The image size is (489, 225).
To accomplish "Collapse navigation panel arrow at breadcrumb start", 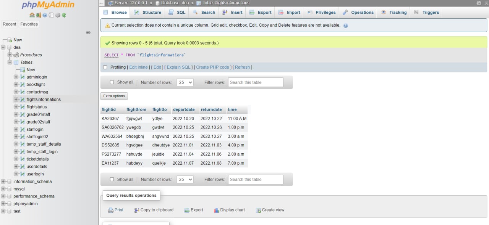I will [x=101, y=3].
